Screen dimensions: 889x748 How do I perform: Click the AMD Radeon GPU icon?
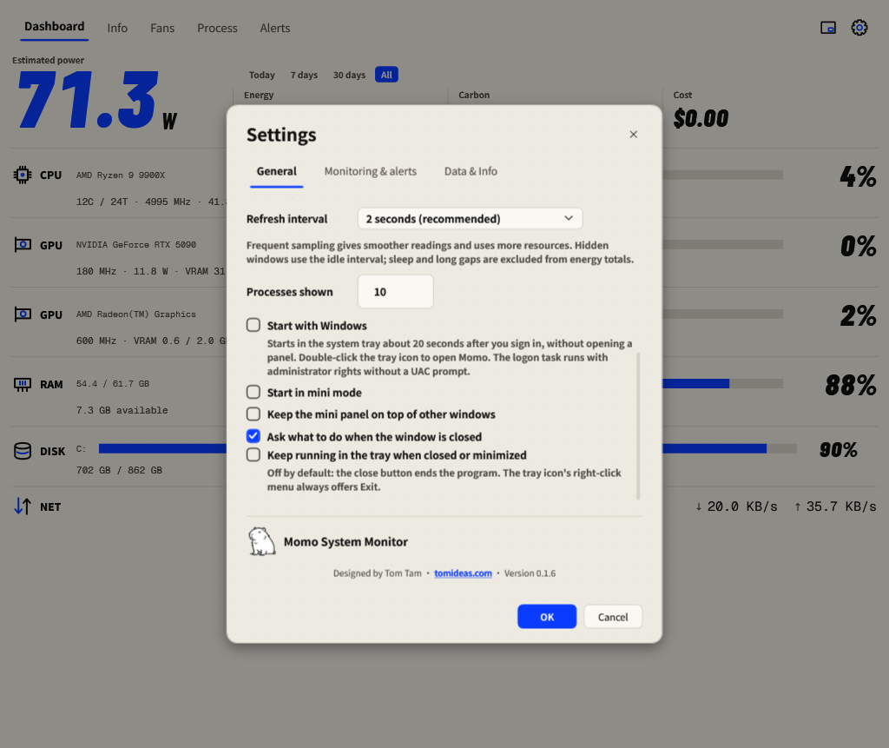click(x=23, y=314)
